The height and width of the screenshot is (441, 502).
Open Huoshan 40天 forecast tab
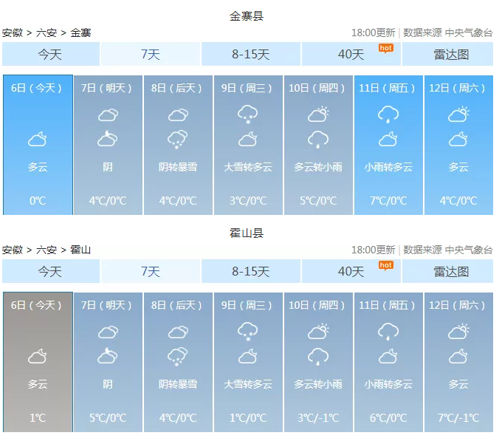[x=351, y=271]
